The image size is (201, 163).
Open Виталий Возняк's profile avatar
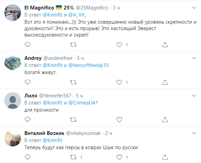pos(13,138)
